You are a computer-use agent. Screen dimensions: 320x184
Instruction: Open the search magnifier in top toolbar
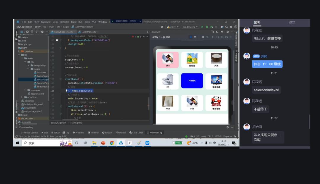click(226, 27)
